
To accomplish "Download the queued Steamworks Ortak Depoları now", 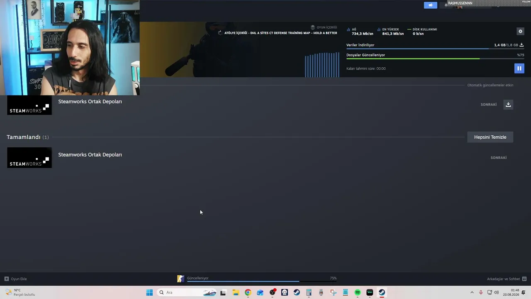I will point(508,105).
